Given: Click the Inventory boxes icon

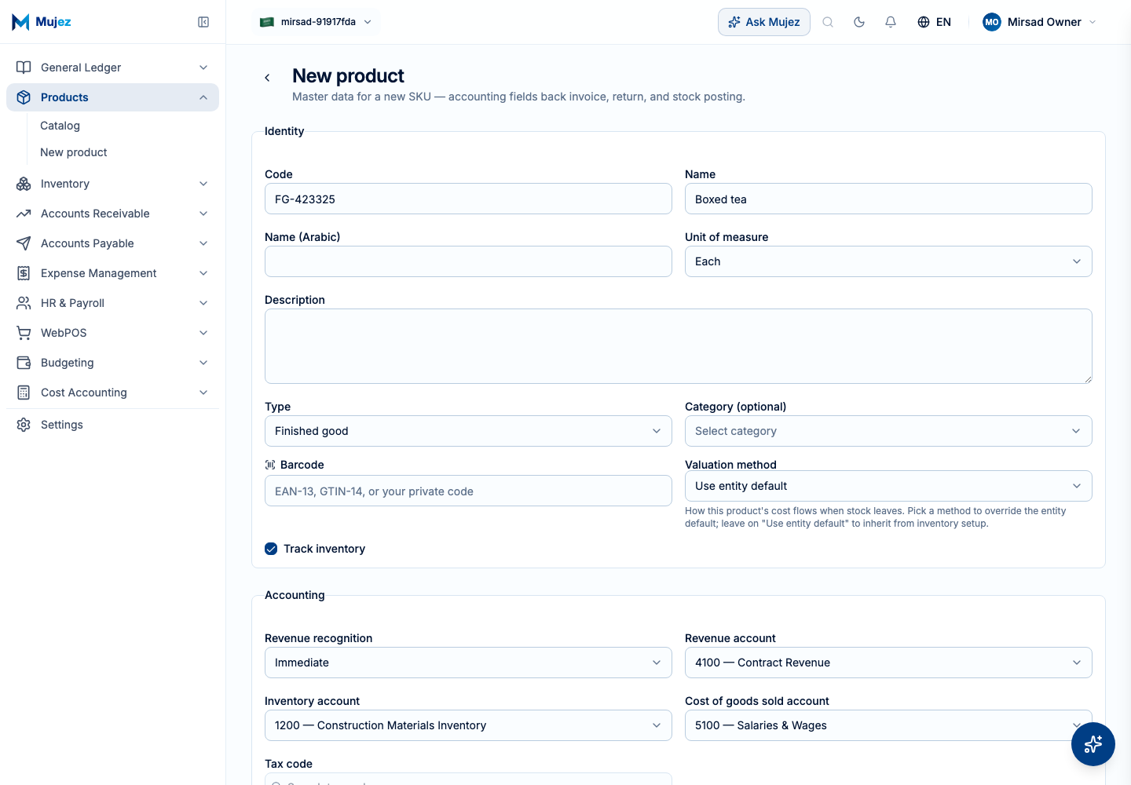Looking at the screenshot, I should (24, 184).
